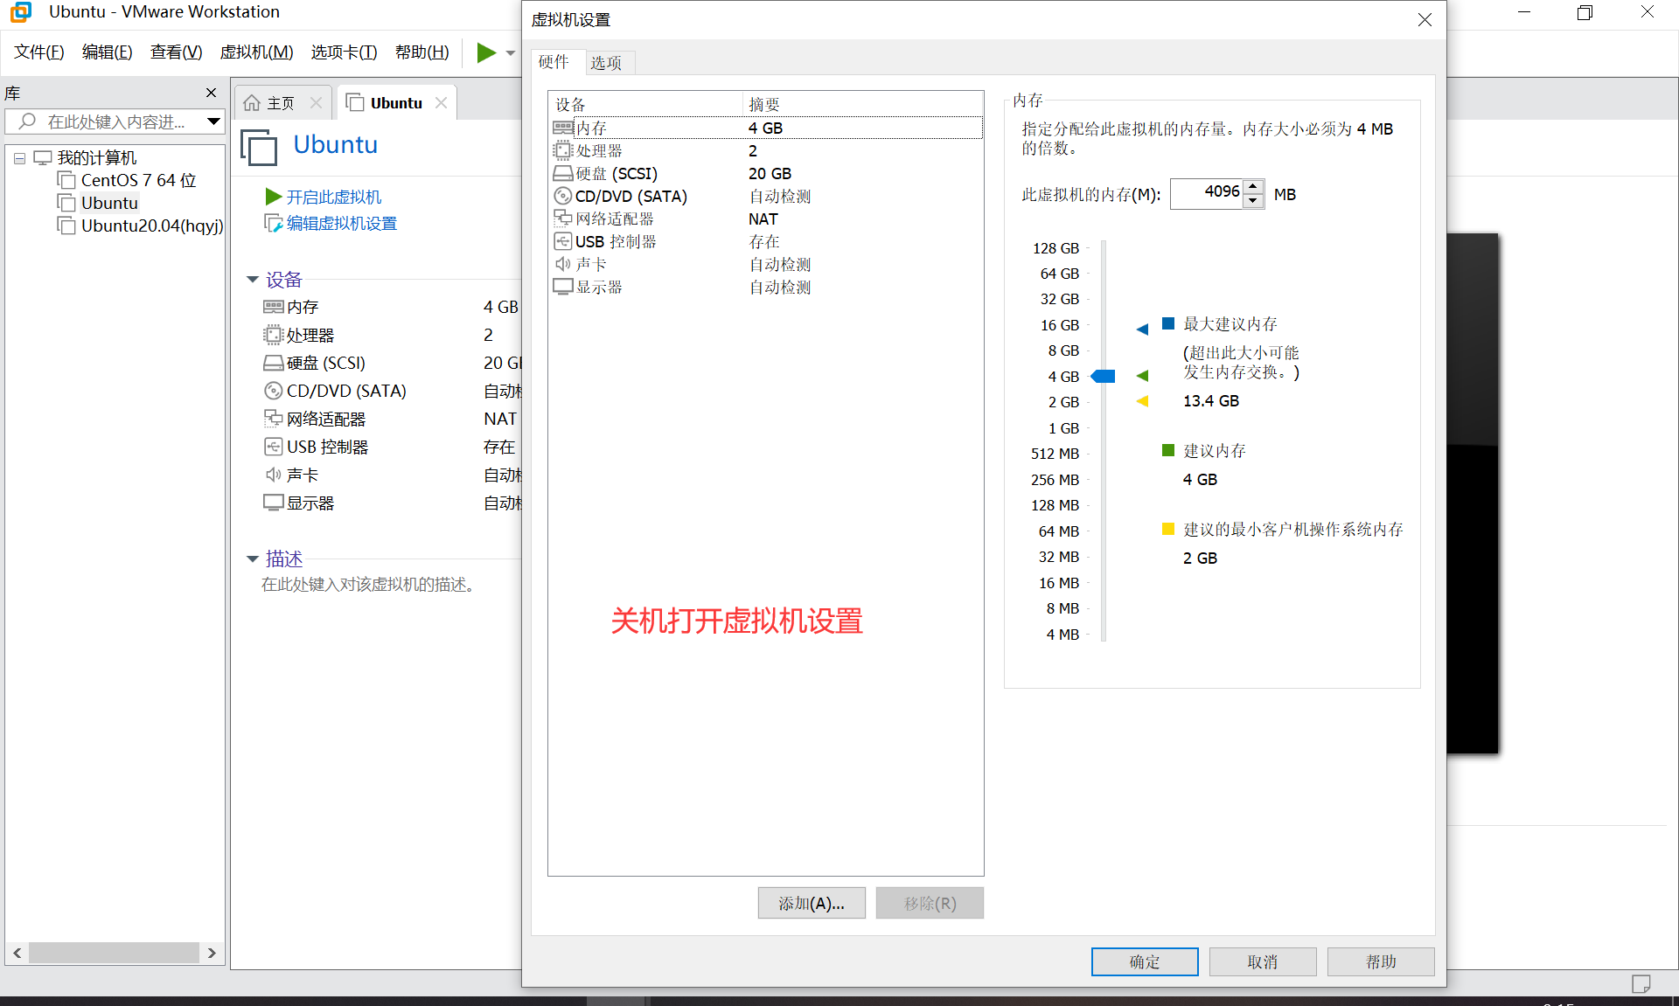Switch to the 选项 tab in VM settings
Screen dimensions: 1679x1006
[608, 62]
